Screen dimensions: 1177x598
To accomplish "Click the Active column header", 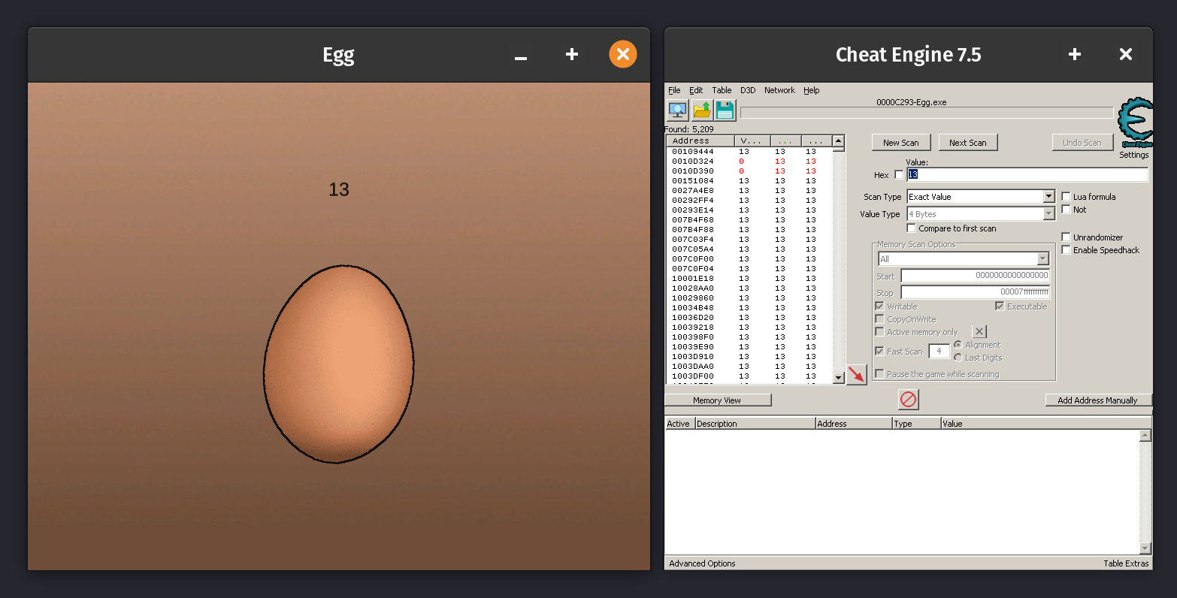I will coord(679,424).
